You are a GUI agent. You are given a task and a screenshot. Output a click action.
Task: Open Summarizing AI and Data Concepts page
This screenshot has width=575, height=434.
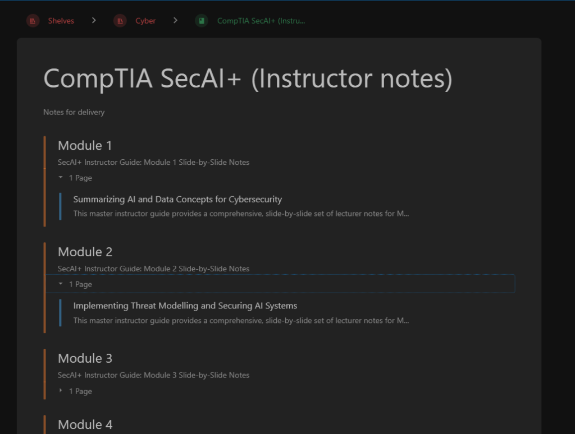tap(177, 199)
